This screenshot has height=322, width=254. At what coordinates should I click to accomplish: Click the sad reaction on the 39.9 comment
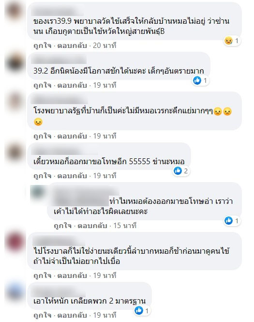(228, 41)
